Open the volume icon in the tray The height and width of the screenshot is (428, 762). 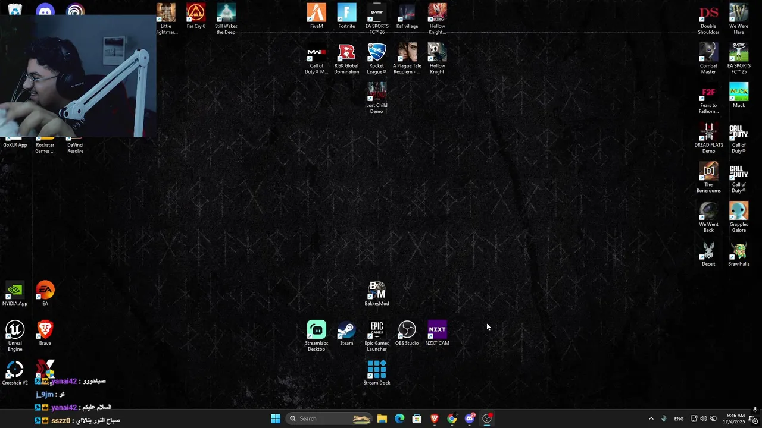tap(704, 418)
